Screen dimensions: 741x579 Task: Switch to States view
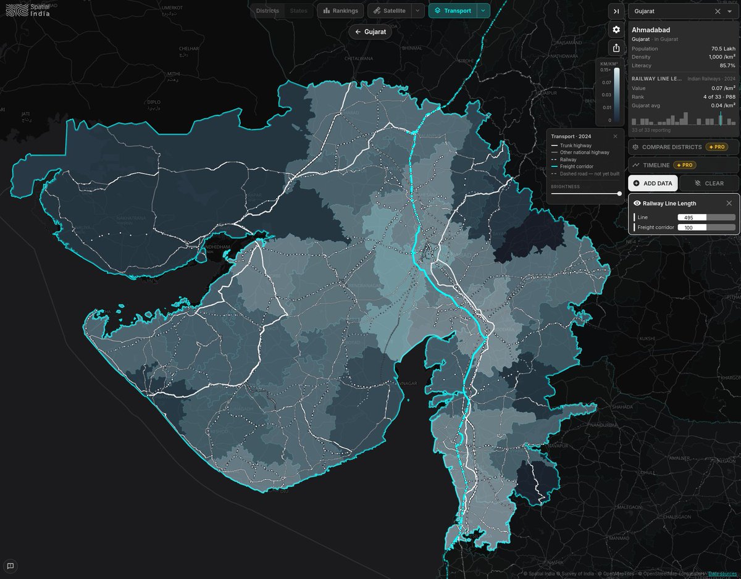[x=298, y=10]
